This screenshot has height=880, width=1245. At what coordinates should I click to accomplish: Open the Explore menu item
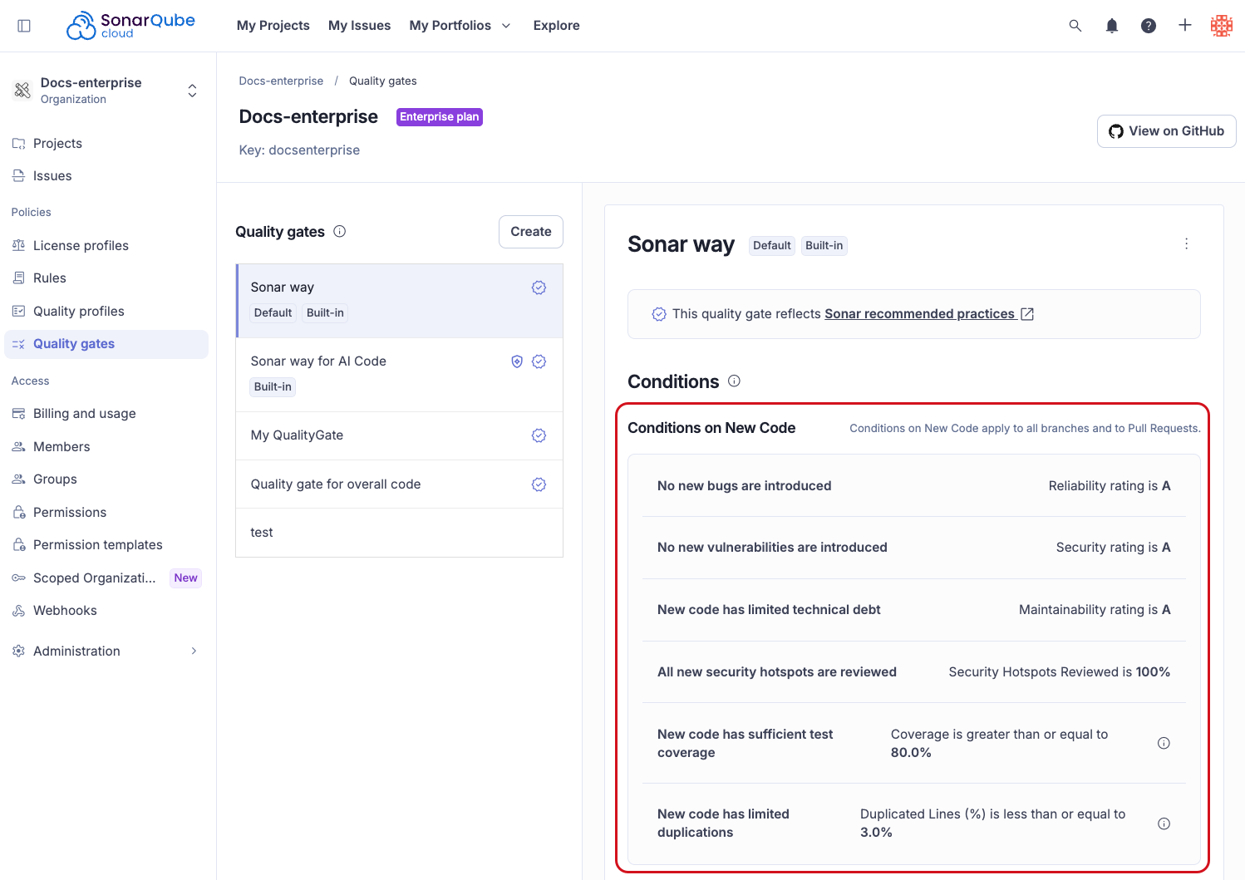(x=557, y=26)
